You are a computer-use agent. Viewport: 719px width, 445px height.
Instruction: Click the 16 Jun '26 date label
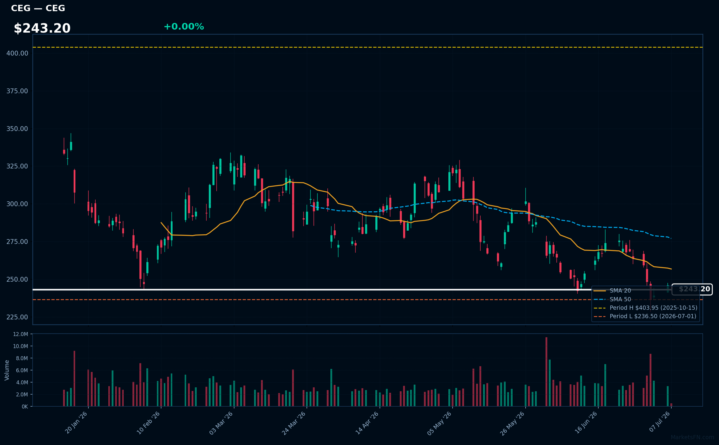(x=586, y=423)
